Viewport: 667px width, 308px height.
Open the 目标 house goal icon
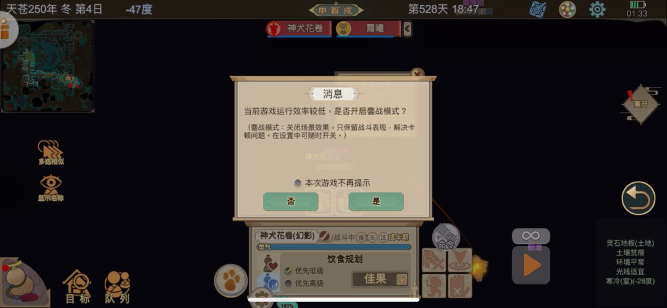77,287
